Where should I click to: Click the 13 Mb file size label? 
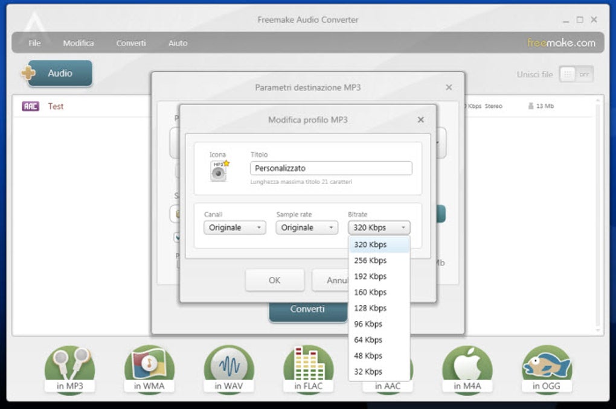click(x=545, y=106)
